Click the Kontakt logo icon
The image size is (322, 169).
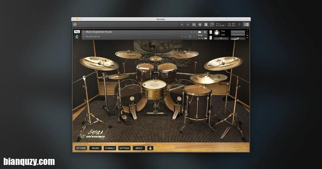[x=75, y=25]
